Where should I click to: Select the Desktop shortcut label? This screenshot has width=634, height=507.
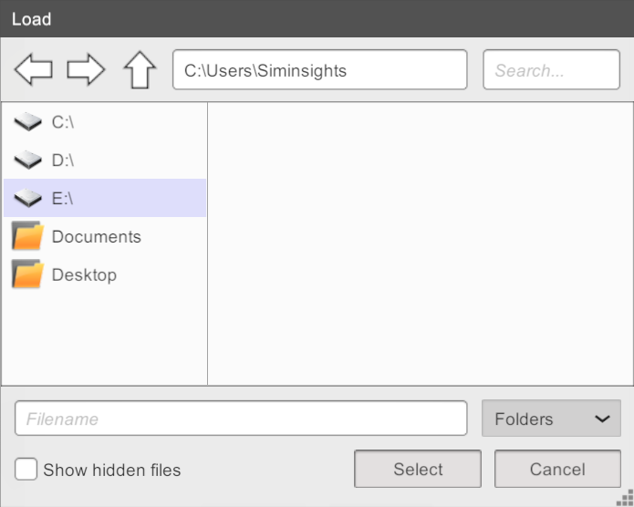pos(84,274)
